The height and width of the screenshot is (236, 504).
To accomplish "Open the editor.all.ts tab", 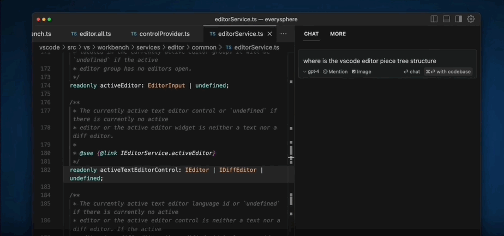I will [91, 34].
